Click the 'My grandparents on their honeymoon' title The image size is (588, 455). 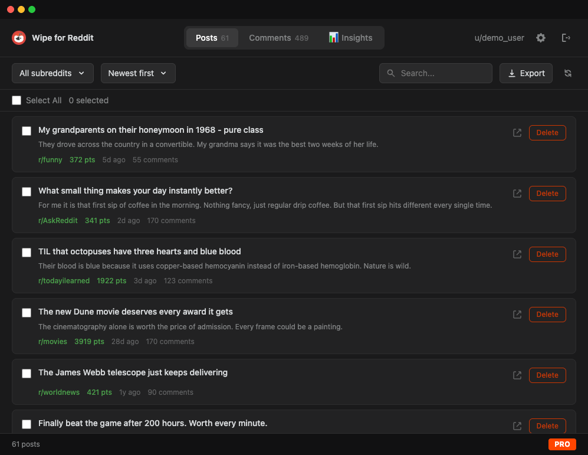(x=151, y=130)
